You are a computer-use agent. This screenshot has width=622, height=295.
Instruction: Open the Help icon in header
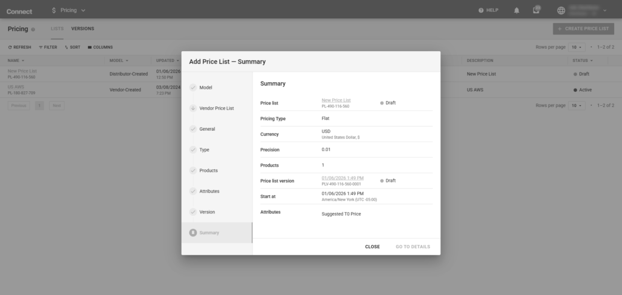coord(481,10)
